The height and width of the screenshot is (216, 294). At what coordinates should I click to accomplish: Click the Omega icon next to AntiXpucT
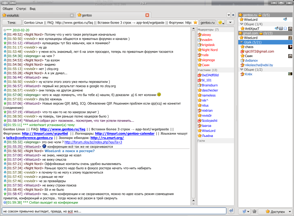[x=285, y=29]
